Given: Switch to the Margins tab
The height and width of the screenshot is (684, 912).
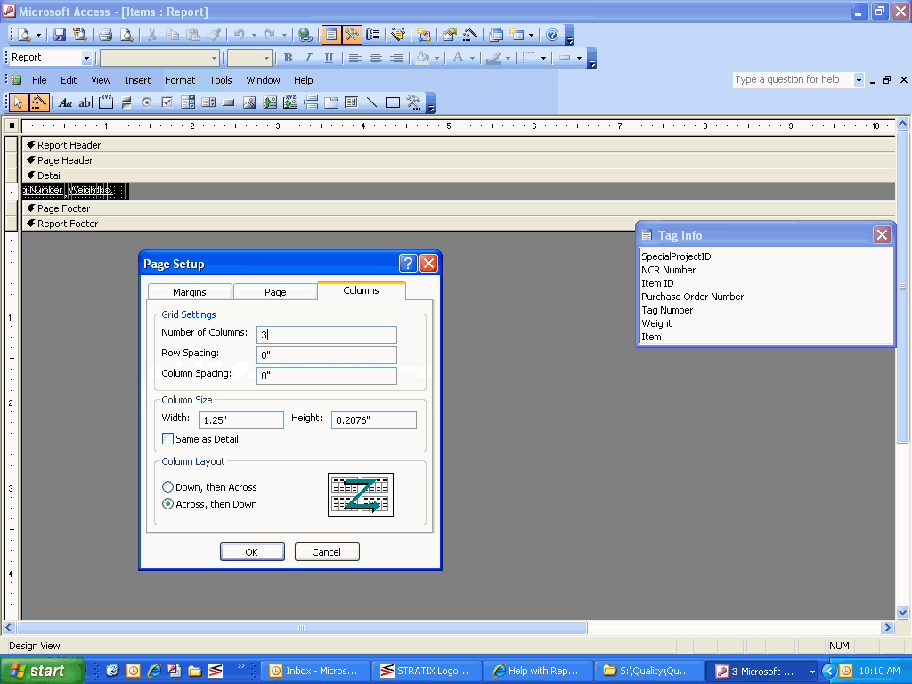Looking at the screenshot, I should [x=189, y=292].
